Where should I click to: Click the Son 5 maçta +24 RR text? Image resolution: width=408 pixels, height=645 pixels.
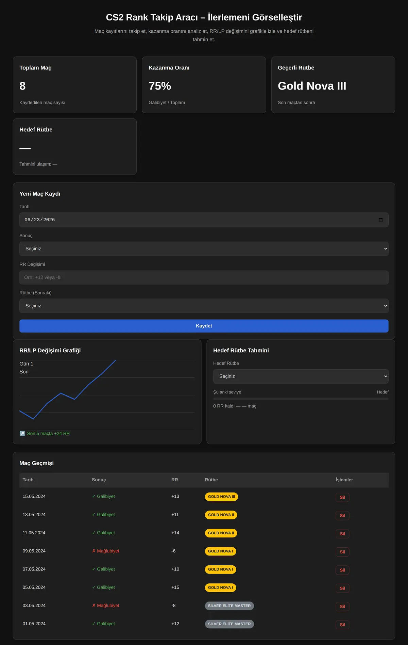coord(48,433)
